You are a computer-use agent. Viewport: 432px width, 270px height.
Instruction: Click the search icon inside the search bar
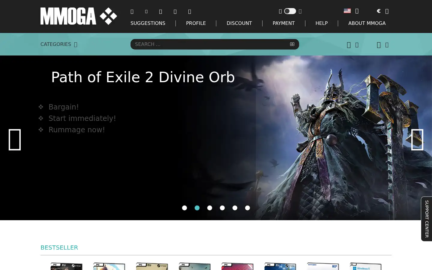point(292,44)
